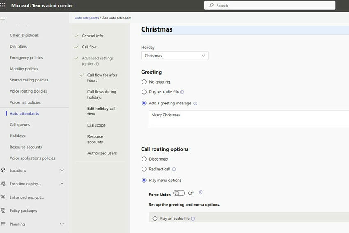
Task: Click info icon beside Force Listen toggle
Action: (x=201, y=192)
